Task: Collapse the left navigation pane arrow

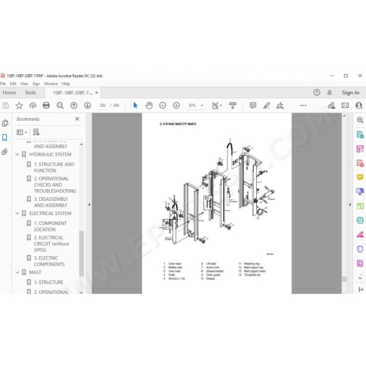Action: [x=89, y=204]
